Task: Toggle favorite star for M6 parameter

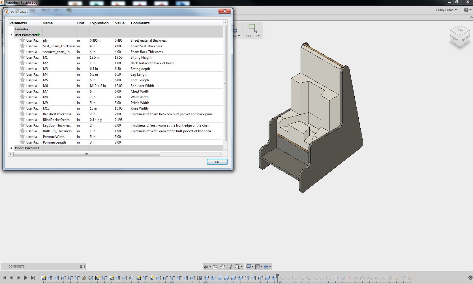Action: (x=22, y=86)
